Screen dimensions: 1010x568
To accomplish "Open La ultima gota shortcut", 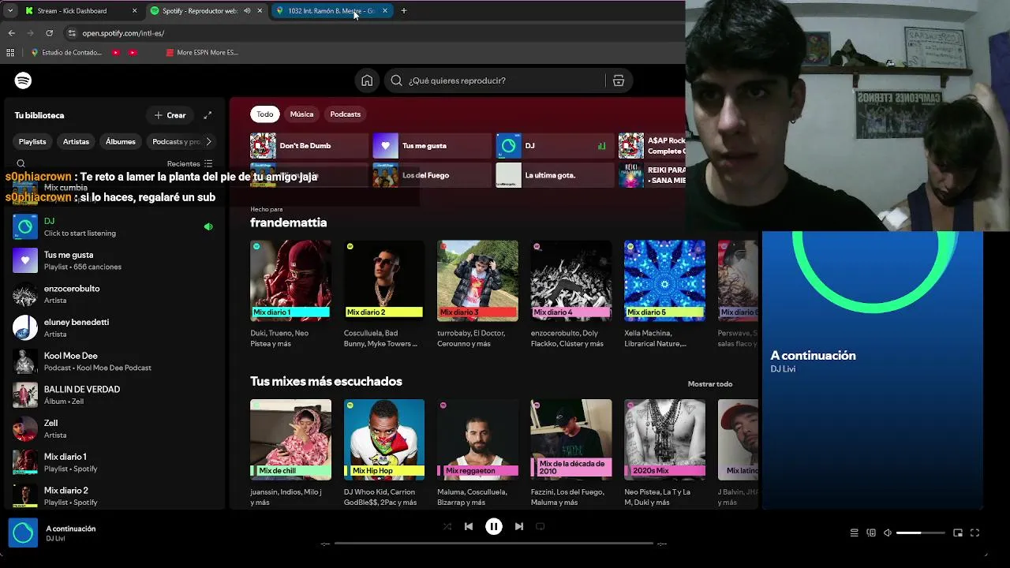I will (x=555, y=175).
